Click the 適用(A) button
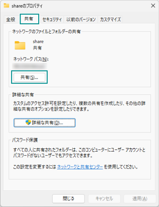The image size is (159, 207). tap(140, 199)
